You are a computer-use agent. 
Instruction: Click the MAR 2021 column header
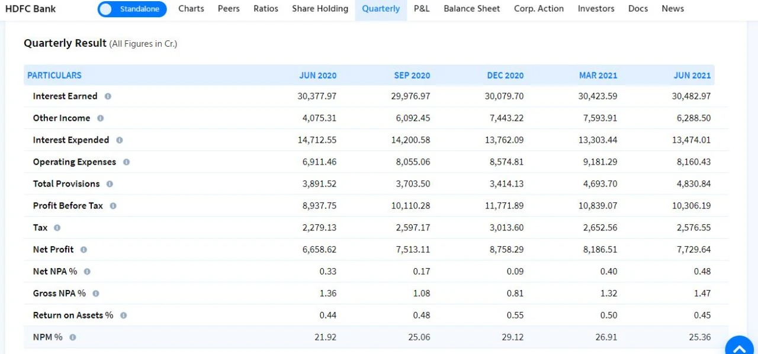[x=598, y=75]
